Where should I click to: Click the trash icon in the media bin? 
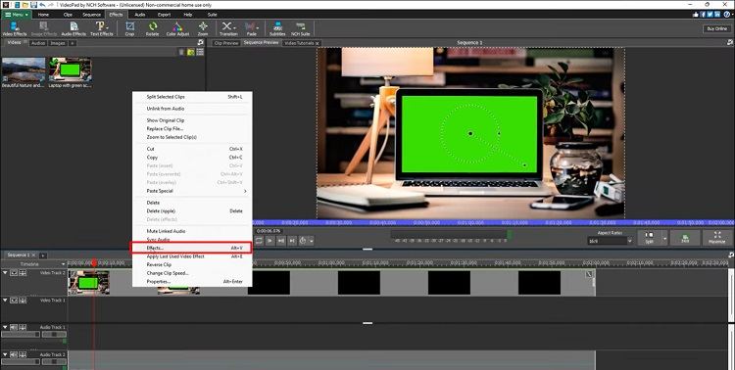click(181, 52)
